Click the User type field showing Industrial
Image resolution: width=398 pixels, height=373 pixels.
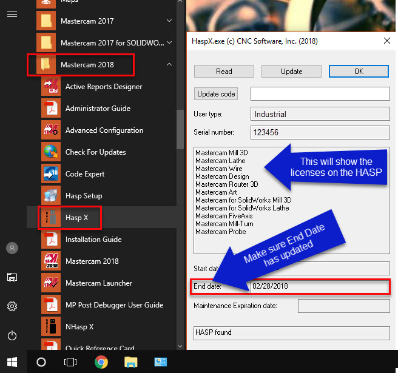[x=320, y=113]
